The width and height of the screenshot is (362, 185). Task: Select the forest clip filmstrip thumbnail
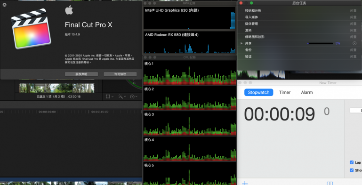click(56, 88)
